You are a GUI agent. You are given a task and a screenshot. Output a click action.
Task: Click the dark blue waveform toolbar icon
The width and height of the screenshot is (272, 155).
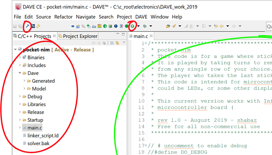coord(33,26)
